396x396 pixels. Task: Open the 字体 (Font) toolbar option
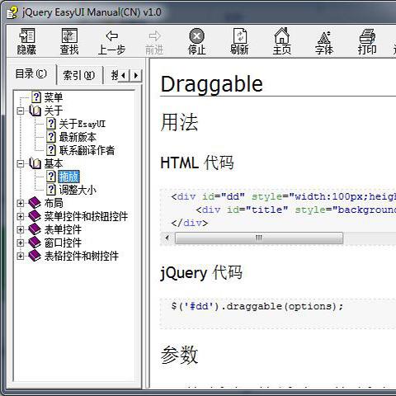(324, 41)
